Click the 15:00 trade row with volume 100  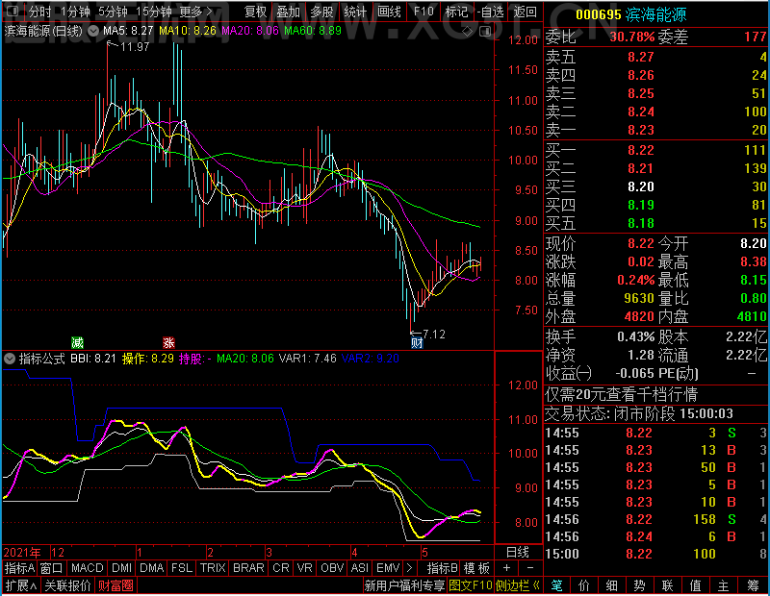coord(656,555)
